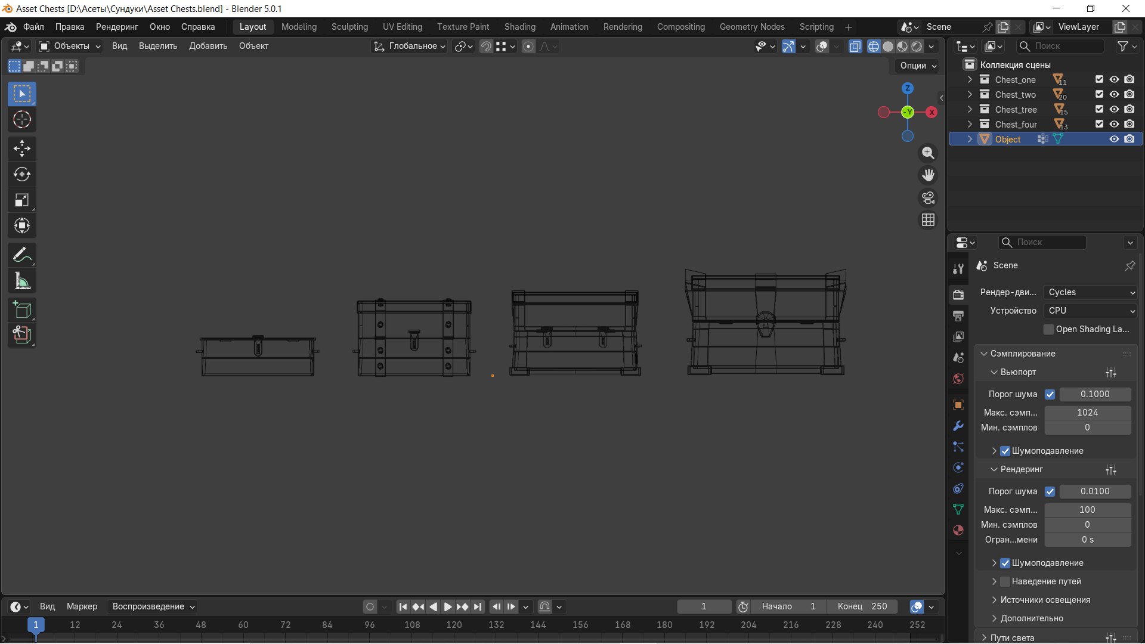The height and width of the screenshot is (644, 1145).
Task: Activate the Move tool
Action: point(22,148)
